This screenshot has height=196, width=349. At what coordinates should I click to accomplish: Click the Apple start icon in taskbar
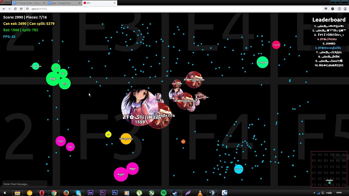(x=5, y=193)
